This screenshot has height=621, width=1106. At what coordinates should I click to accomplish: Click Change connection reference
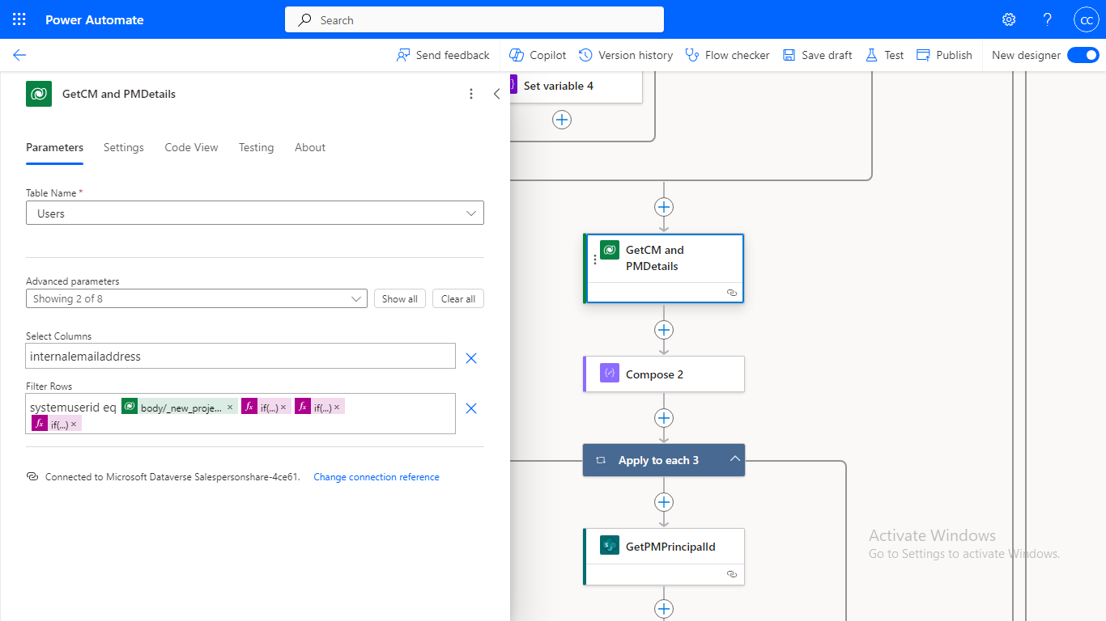376,477
